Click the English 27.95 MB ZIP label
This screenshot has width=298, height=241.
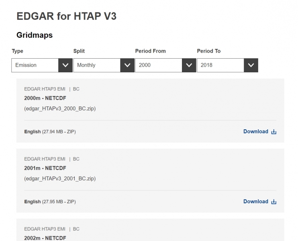point(50,202)
